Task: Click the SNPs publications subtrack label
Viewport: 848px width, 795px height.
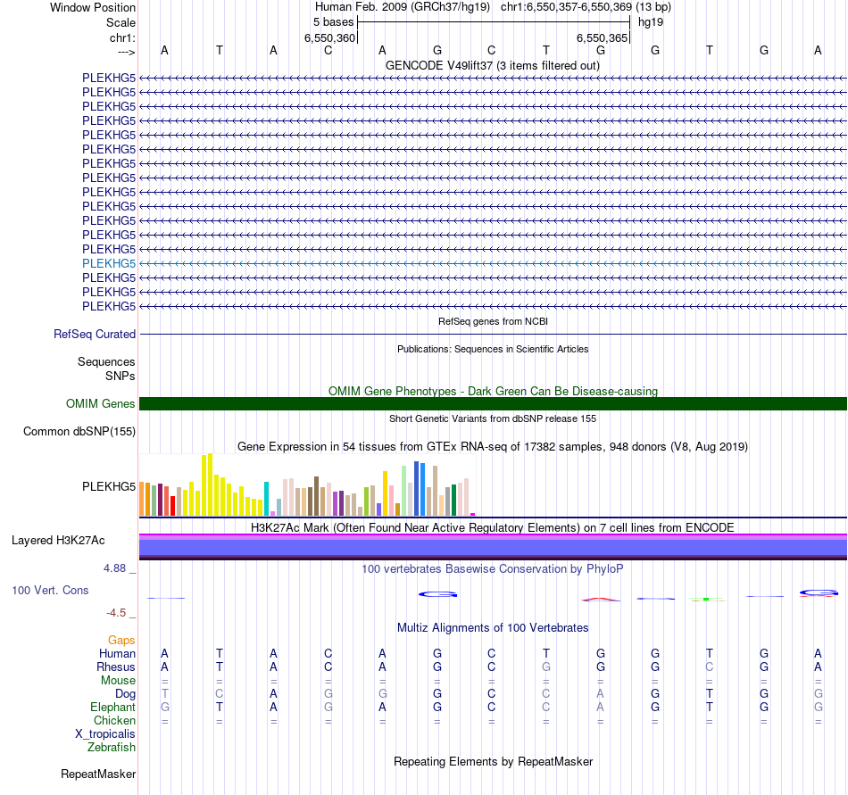Action: 121,376
